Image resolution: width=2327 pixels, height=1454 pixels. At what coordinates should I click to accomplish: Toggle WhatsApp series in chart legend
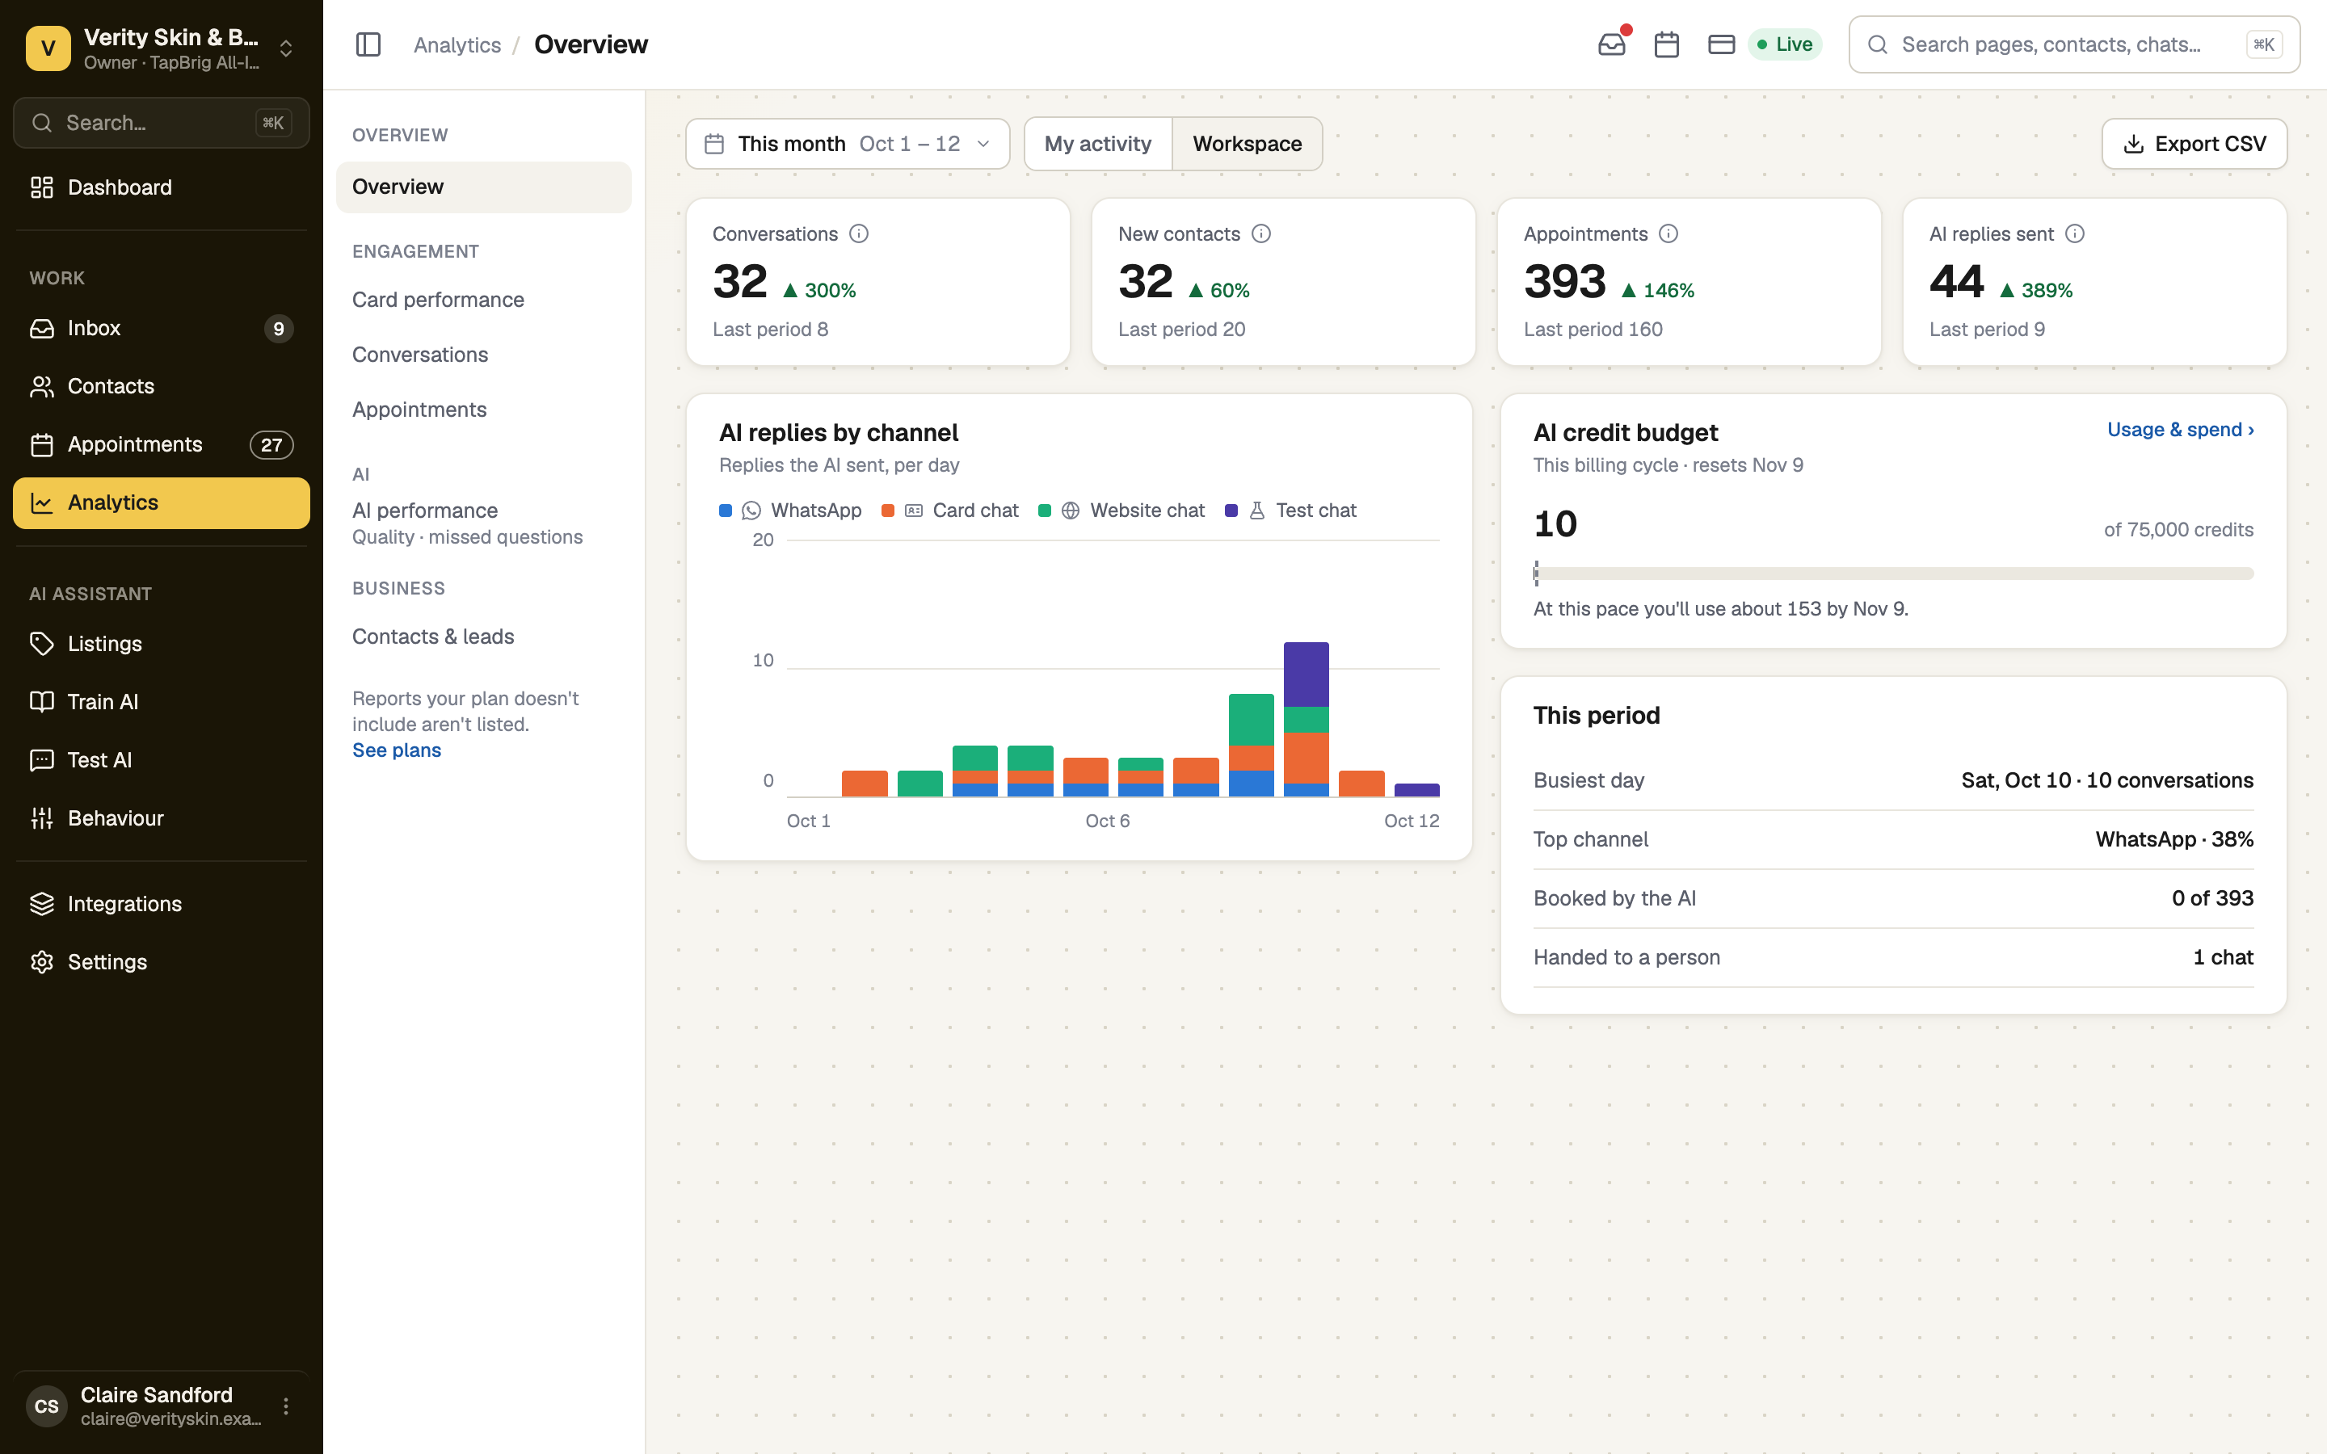[x=790, y=511]
